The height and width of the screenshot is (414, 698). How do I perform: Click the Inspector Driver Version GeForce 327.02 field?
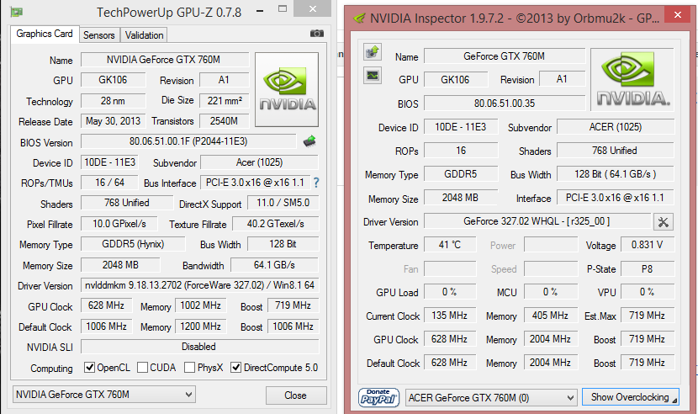tap(537, 221)
